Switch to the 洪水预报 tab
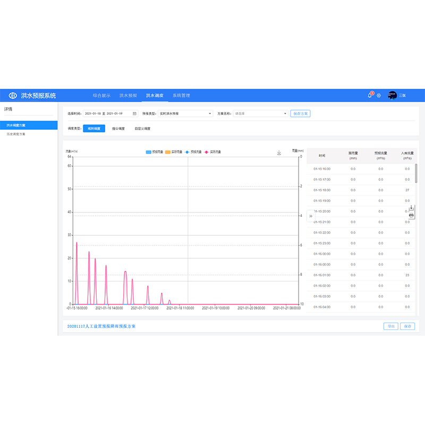 [128, 96]
